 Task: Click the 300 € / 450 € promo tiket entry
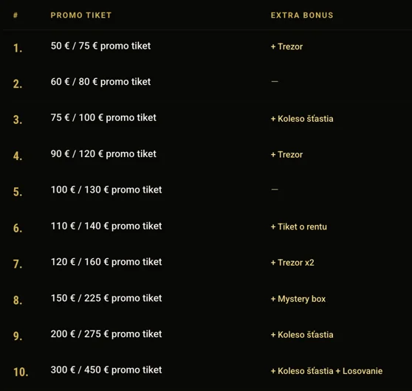tap(106, 370)
